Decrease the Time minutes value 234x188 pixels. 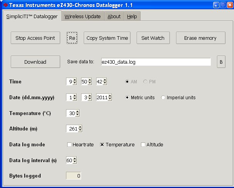[90, 83]
